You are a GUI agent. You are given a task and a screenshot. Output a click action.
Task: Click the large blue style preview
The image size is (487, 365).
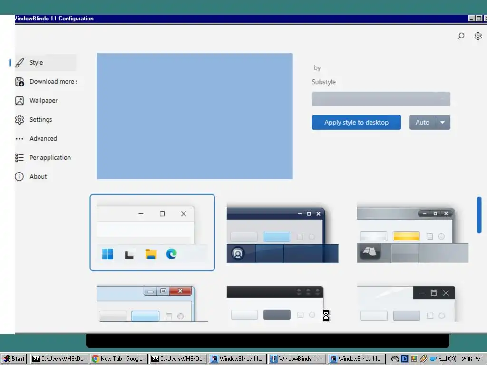(195, 116)
